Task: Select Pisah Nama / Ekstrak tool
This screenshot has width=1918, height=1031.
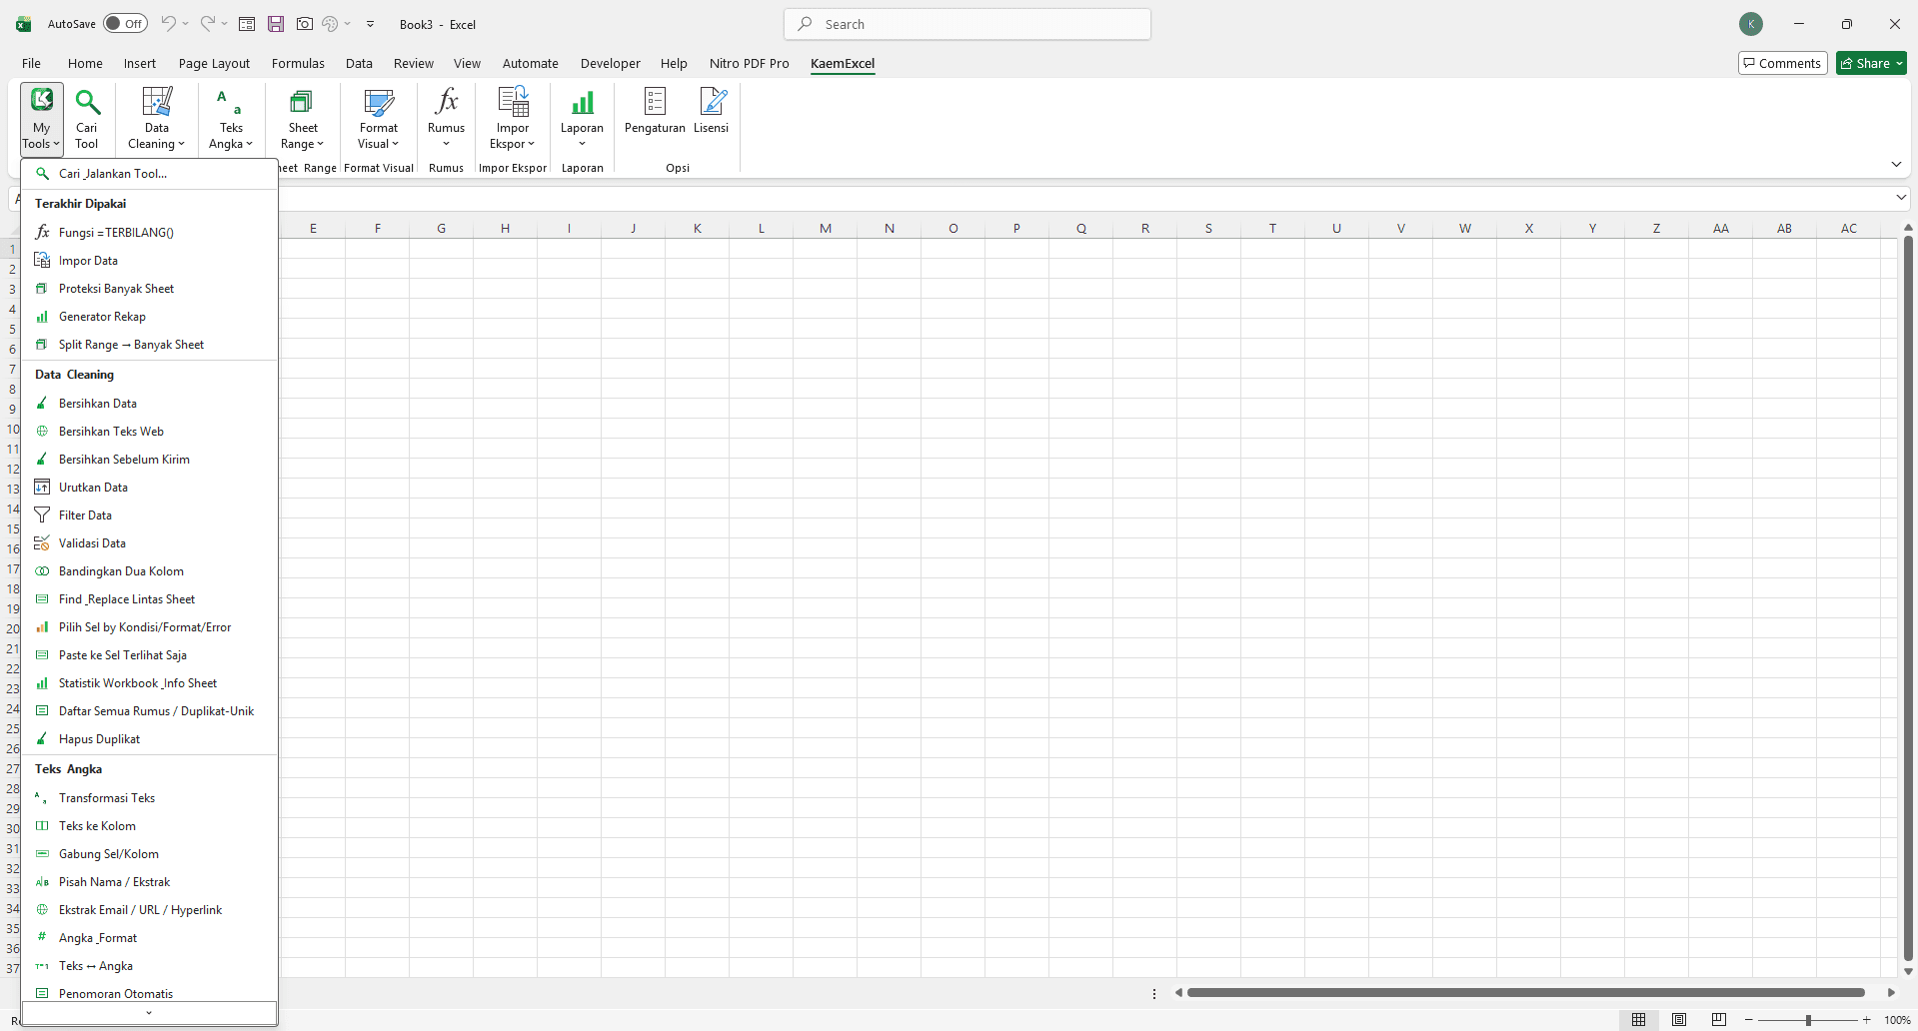Action: tap(149, 882)
